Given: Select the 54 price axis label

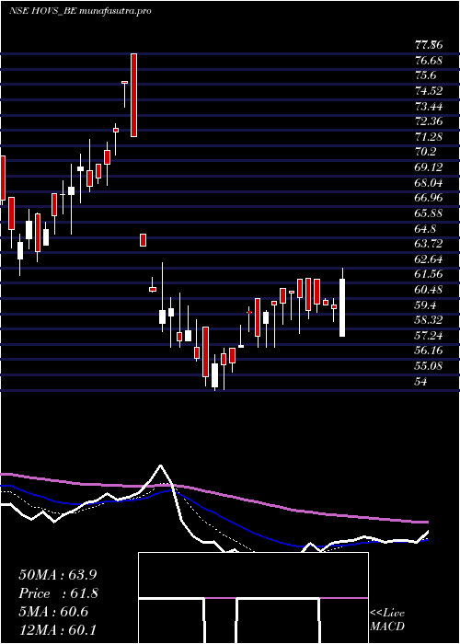Looking at the screenshot, I should (x=421, y=382).
